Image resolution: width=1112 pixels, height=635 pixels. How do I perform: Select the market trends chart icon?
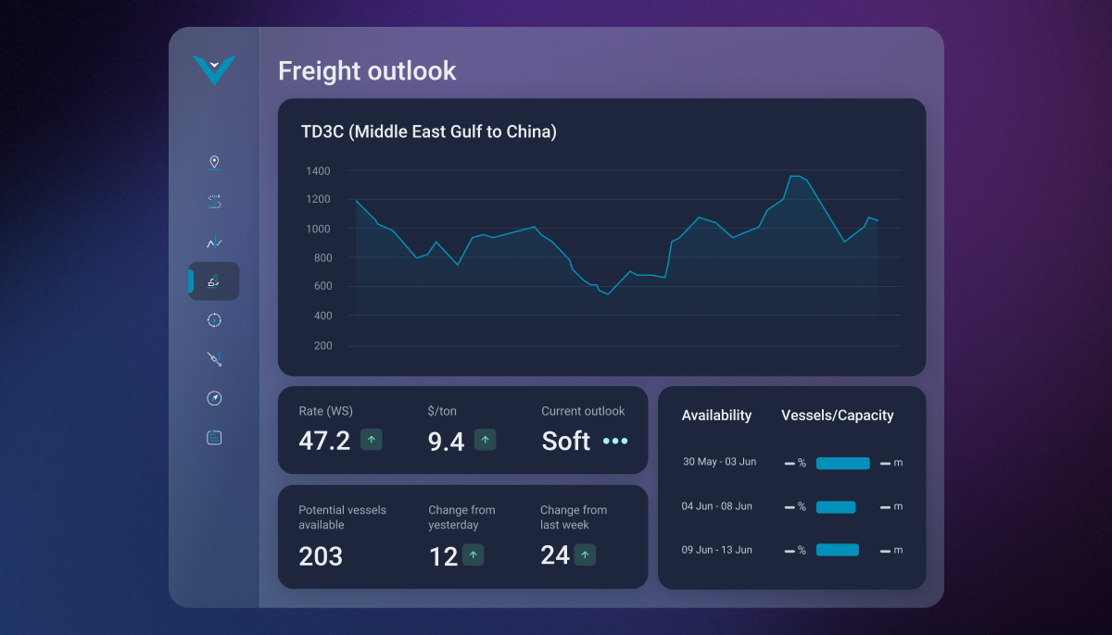pos(214,242)
